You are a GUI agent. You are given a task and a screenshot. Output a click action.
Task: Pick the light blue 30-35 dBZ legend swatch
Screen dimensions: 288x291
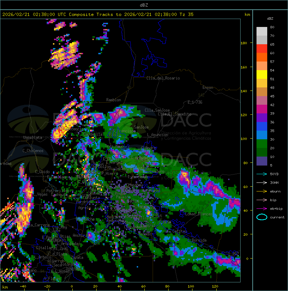pyautogui.click(x=262, y=135)
